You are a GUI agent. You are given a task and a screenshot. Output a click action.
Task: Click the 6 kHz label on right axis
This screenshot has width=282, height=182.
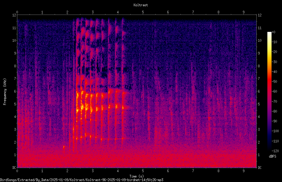259,91
